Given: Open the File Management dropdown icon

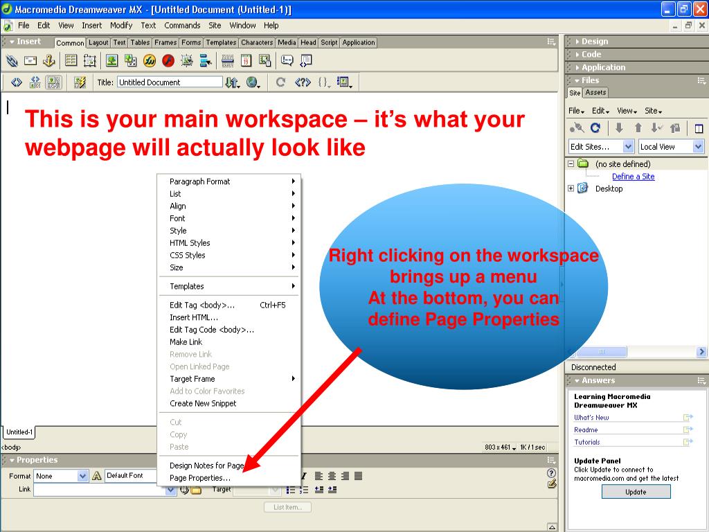Looking at the screenshot, I should coord(233,82).
